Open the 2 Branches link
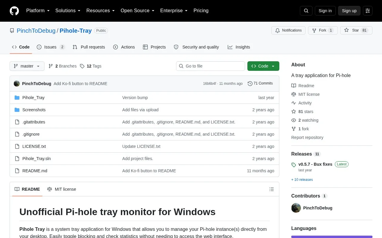 click(x=62, y=66)
